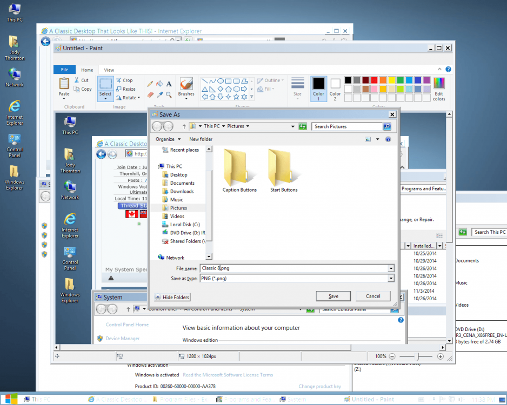Go up one folder level in Save As

click(184, 126)
